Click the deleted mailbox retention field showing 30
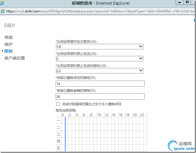Image resolution: width=196 pixels, height=153 pixels. [100, 97]
